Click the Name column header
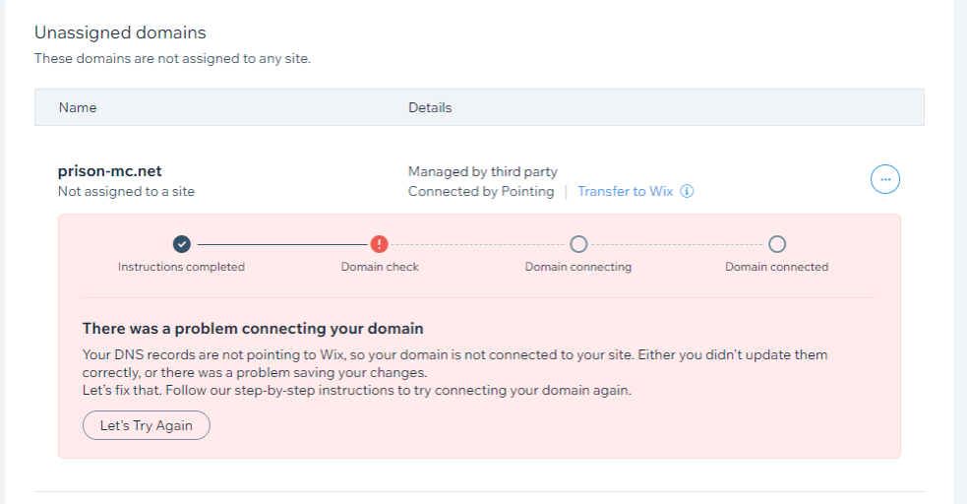Viewport: 967px width, 504px height. click(78, 107)
